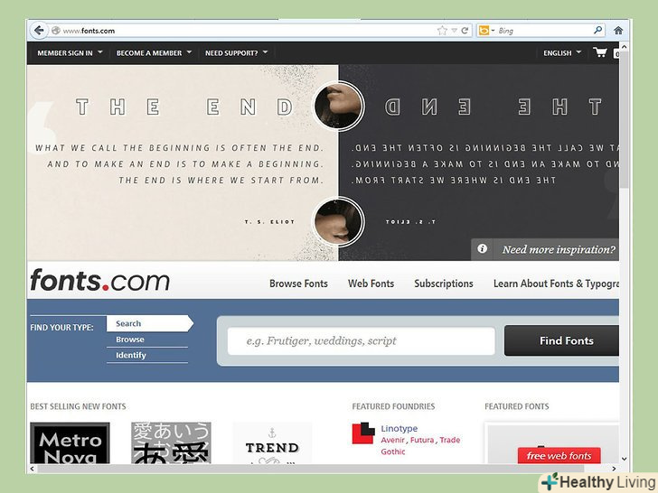Click the Need more inspiration? link
This screenshot has height=493, width=658.
pos(559,249)
